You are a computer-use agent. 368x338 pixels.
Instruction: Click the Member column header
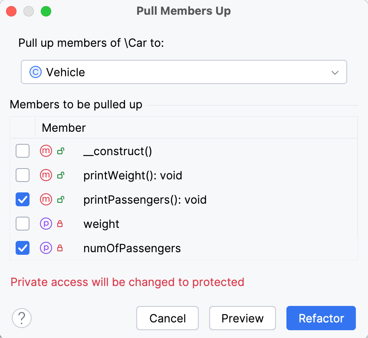tap(63, 127)
